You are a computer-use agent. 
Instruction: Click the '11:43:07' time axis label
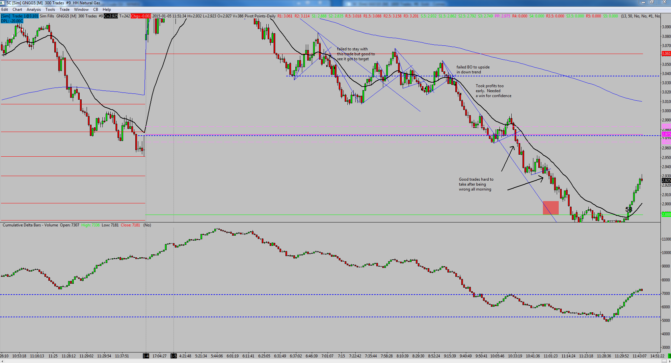tap(639, 356)
